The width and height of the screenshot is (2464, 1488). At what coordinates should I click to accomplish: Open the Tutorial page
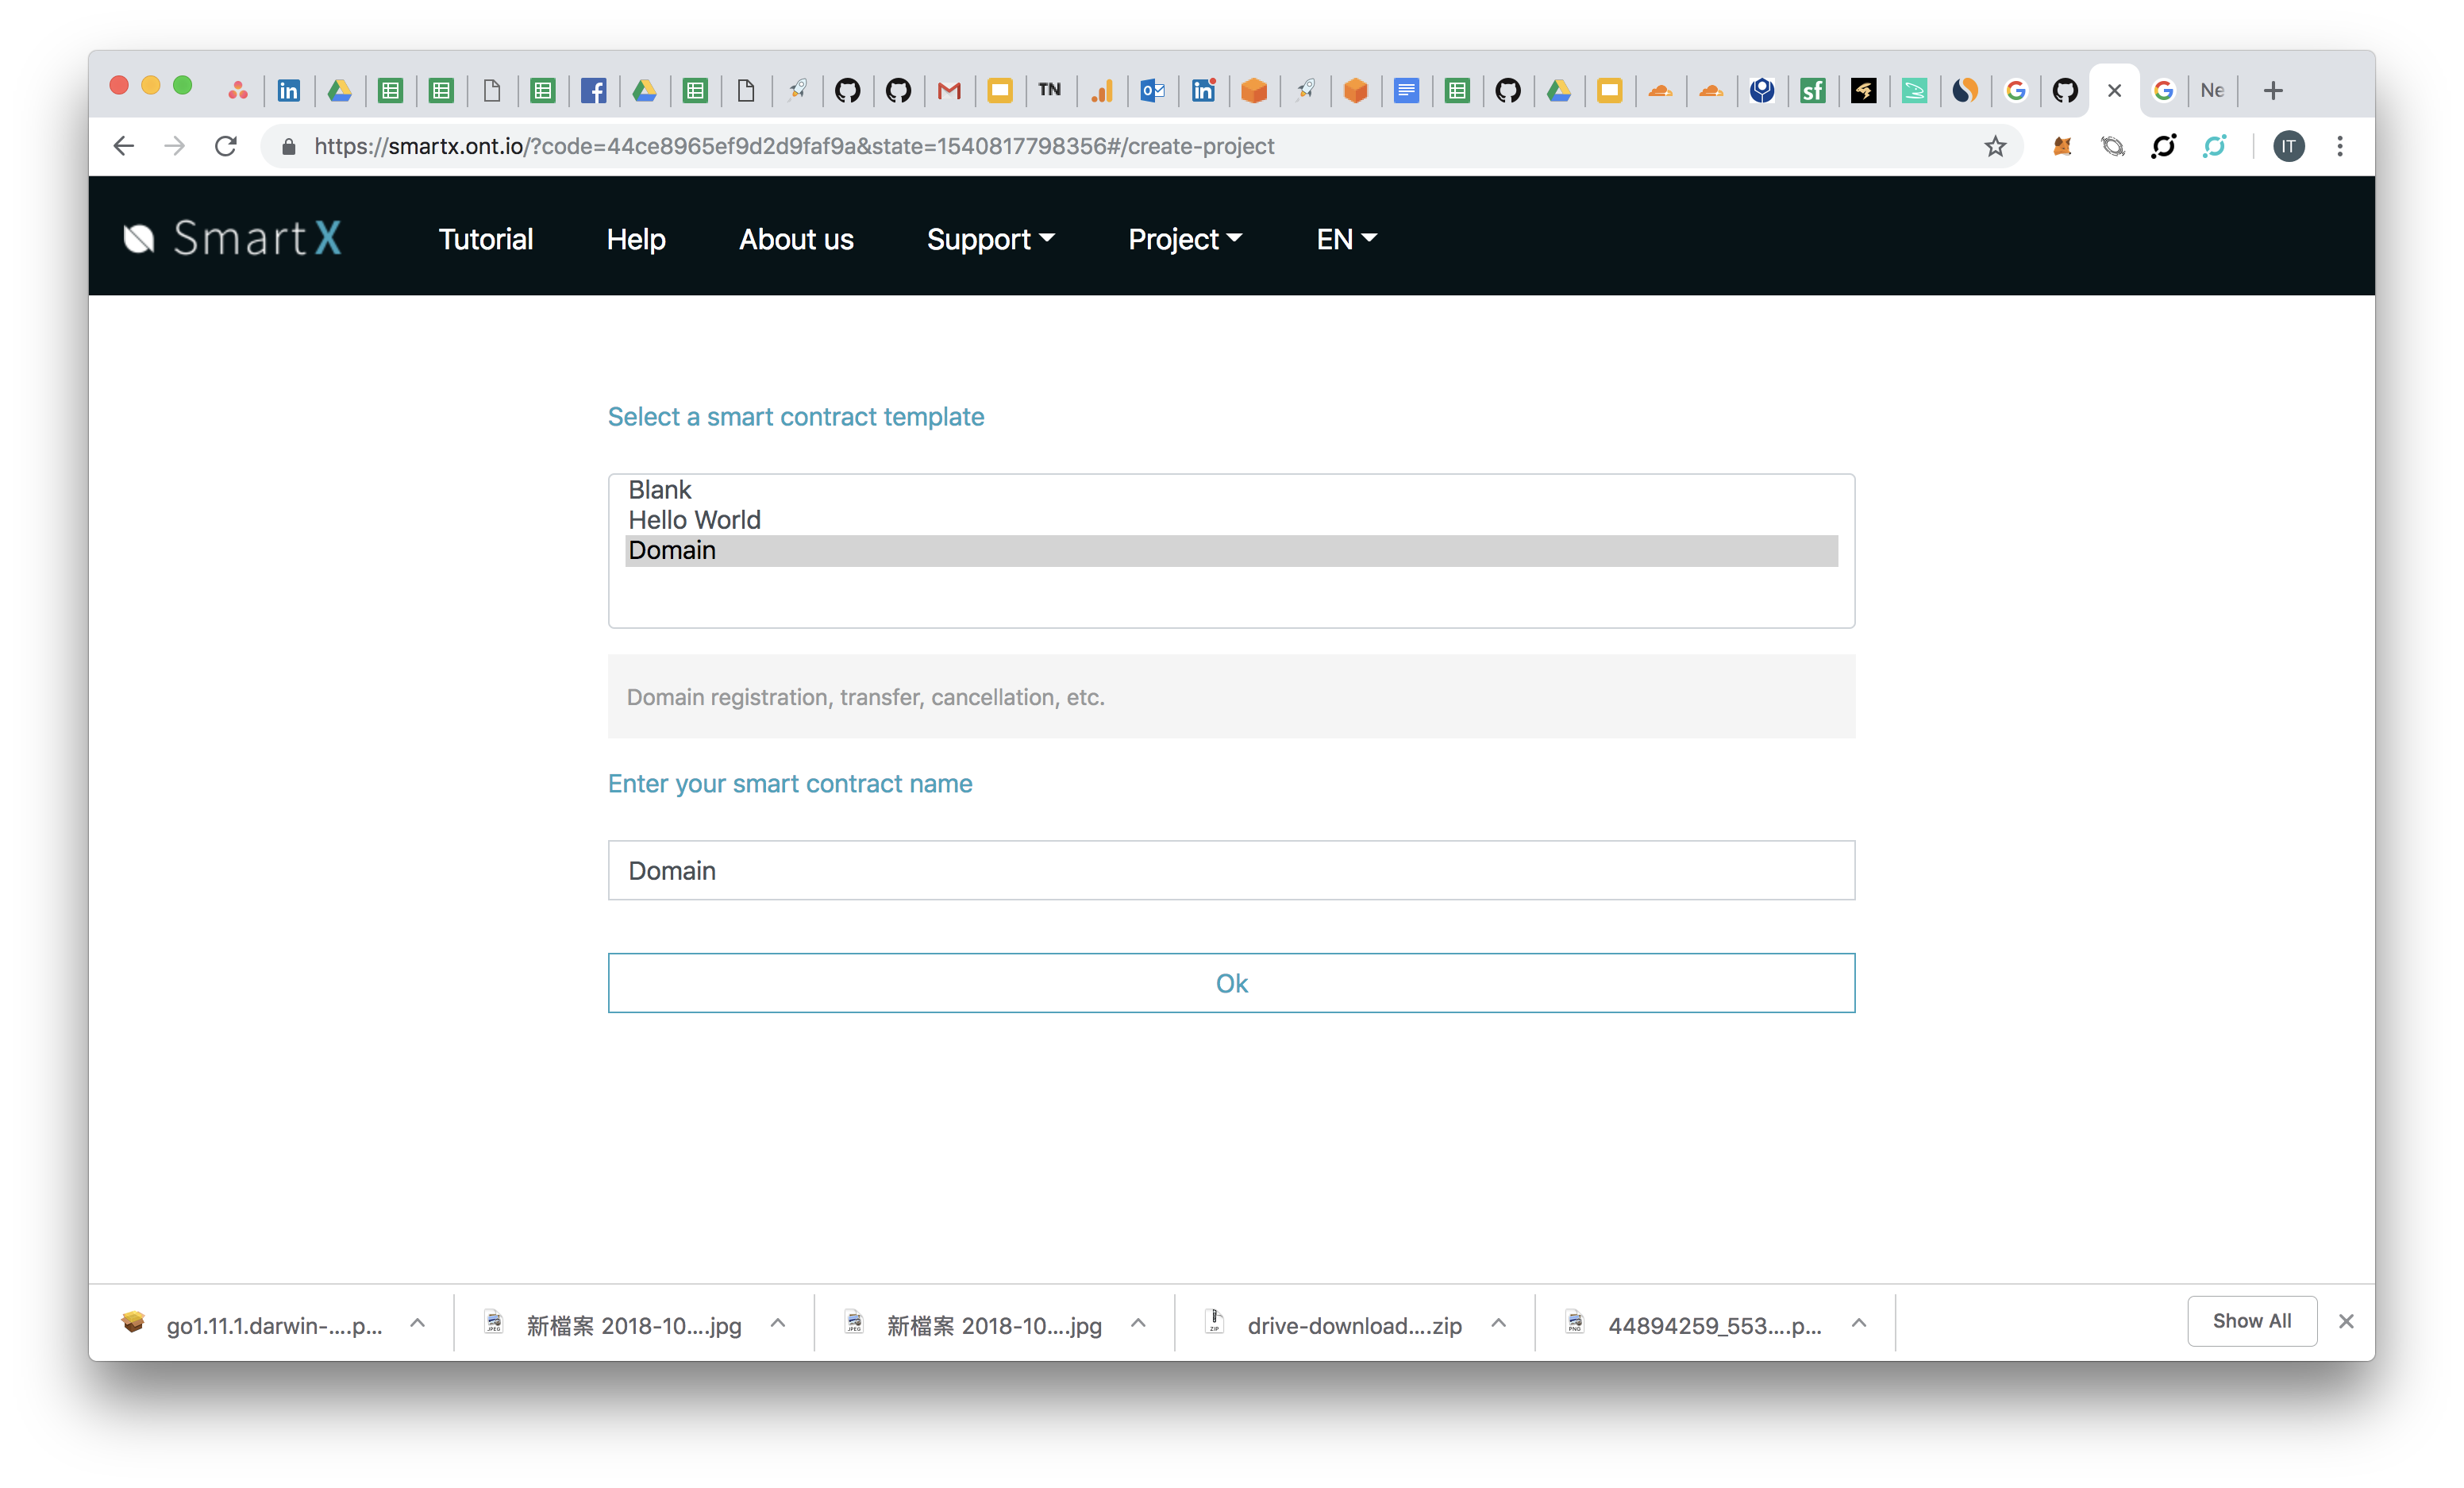pos(485,239)
